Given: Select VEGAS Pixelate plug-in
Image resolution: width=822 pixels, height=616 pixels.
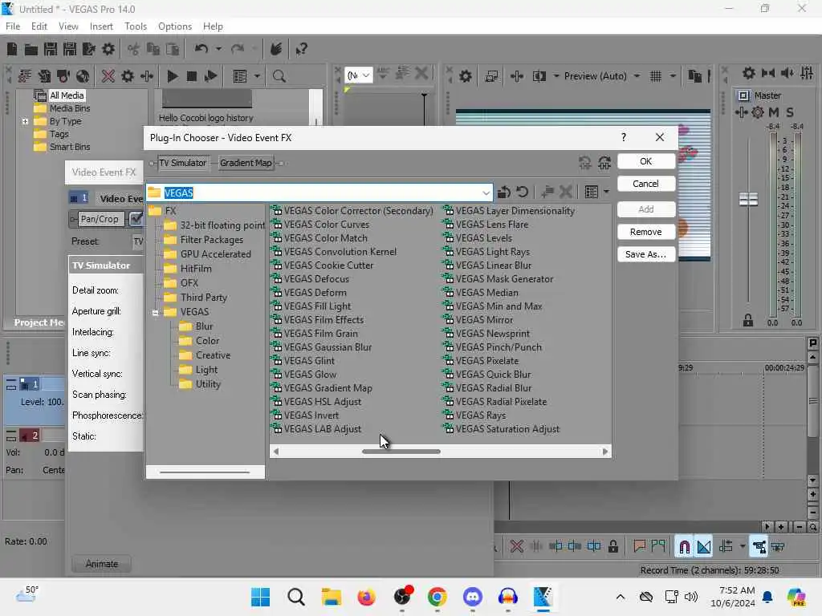Looking at the screenshot, I should coord(487,361).
